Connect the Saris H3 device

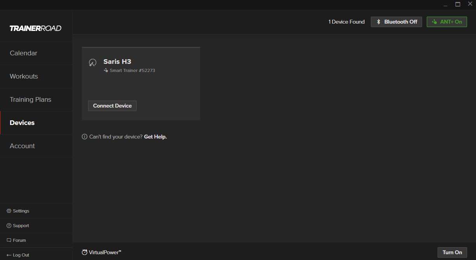coord(112,106)
